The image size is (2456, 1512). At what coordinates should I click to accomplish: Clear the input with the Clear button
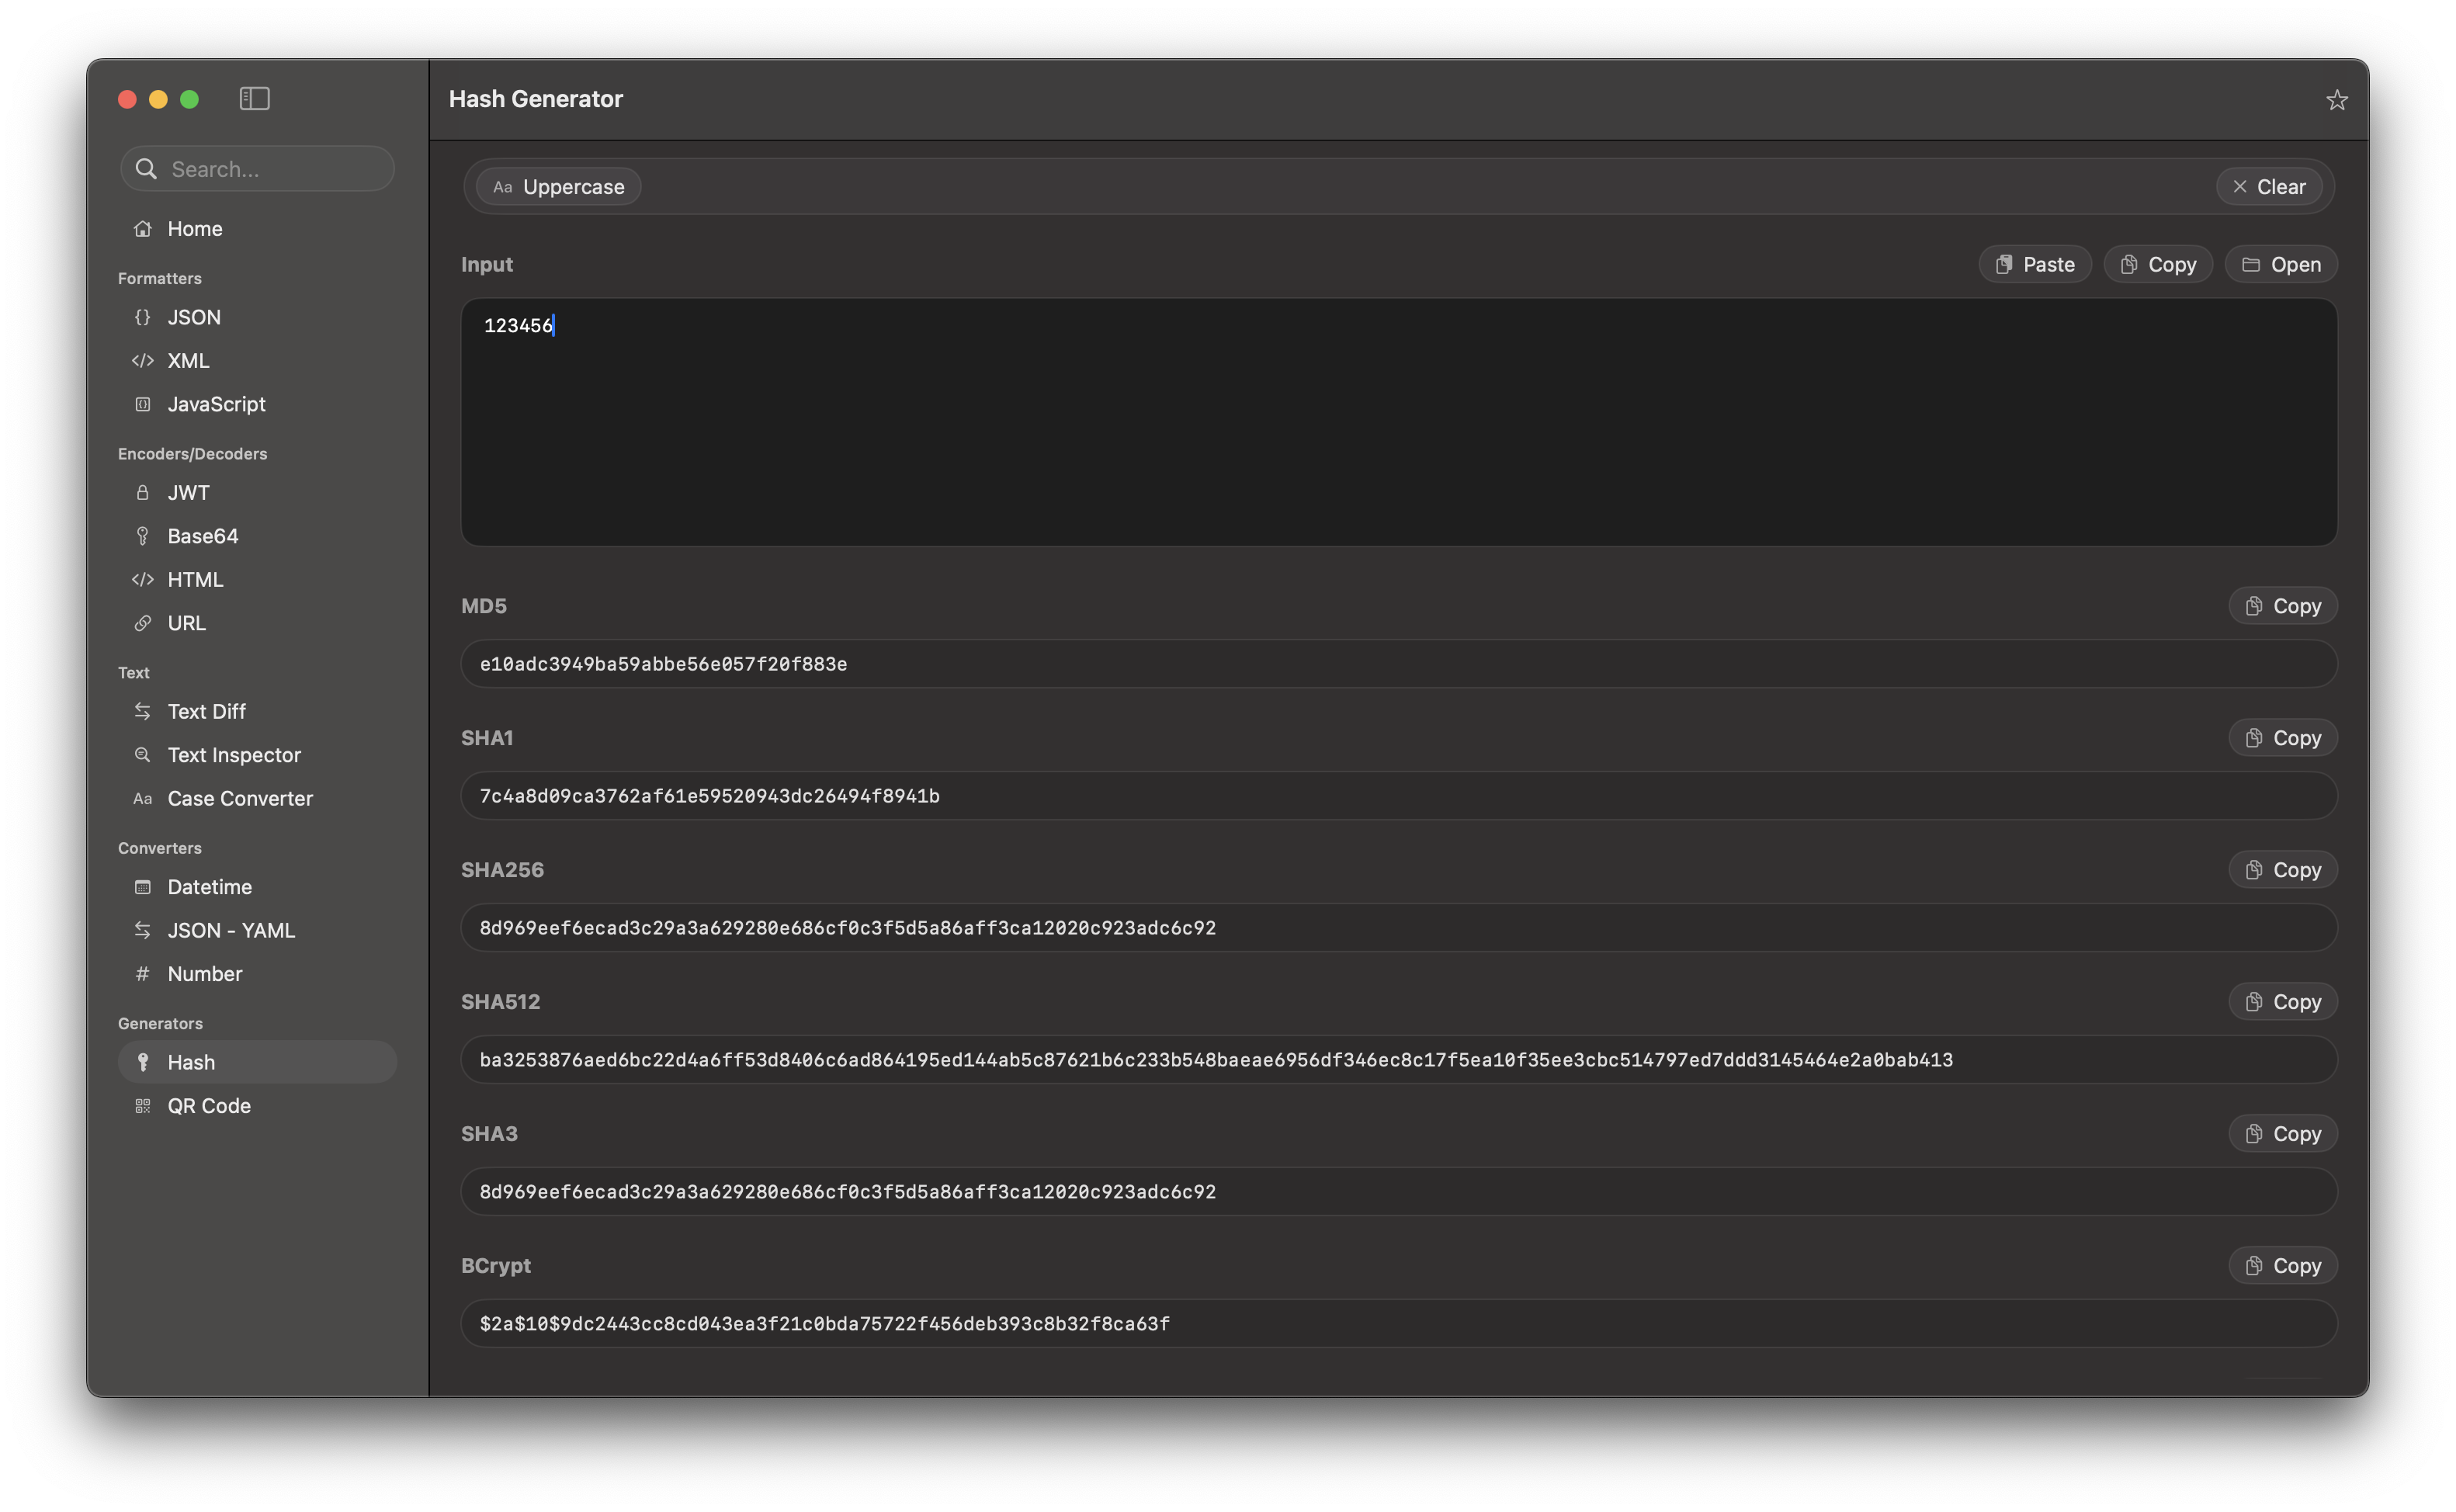click(x=2268, y=187)
